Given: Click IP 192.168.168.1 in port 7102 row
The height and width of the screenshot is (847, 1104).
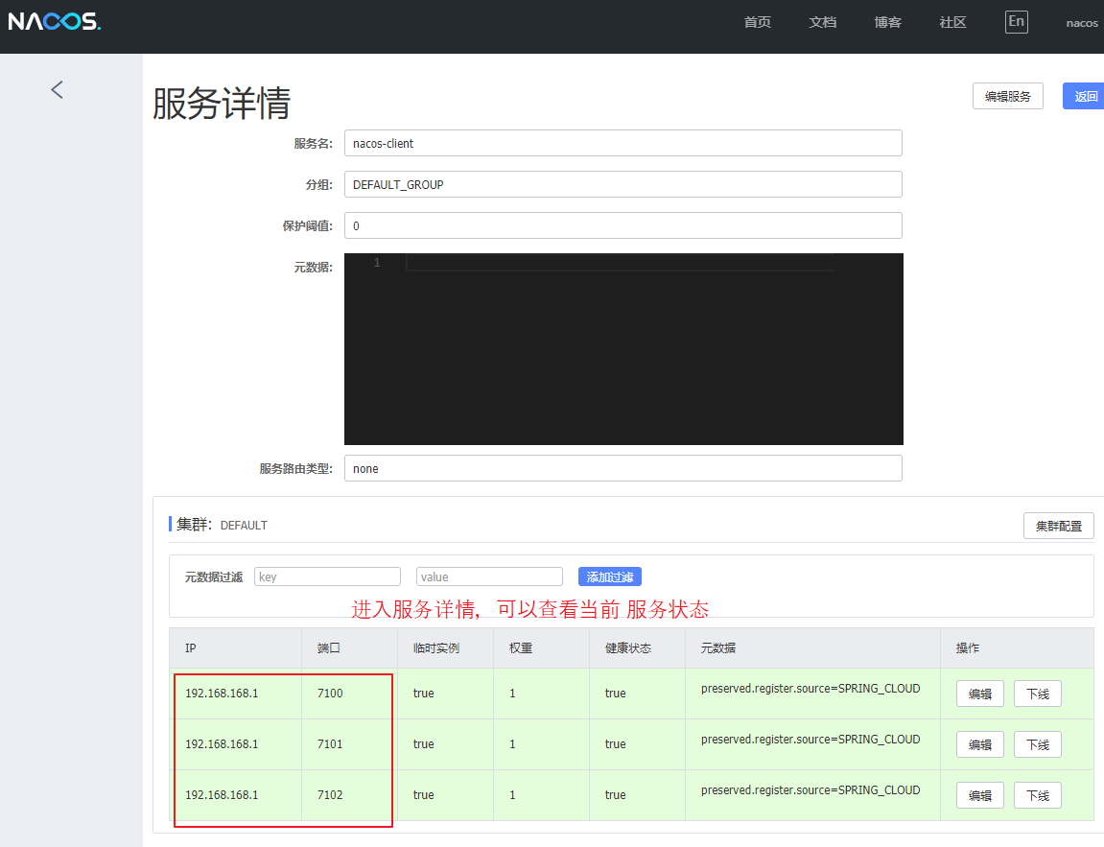Looking at the screenshot, I should point(222,795).
